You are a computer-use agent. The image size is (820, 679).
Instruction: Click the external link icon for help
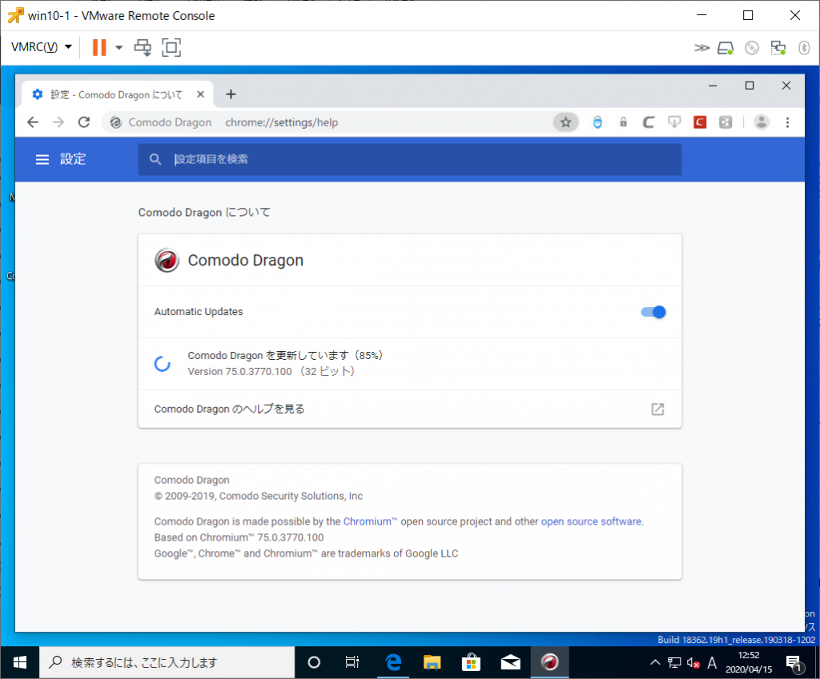pyautogui.click(x=658, y=409)
